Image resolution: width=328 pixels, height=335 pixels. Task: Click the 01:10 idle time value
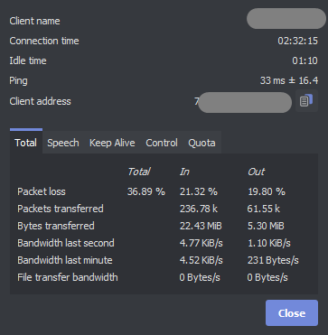pyautogui.click(x=305, y=60)
